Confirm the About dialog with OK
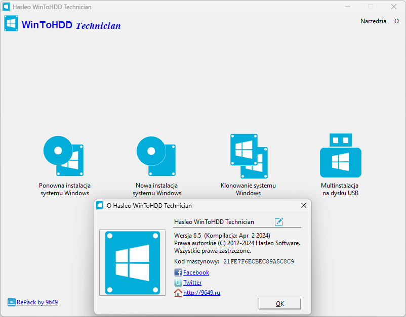This screenshot has width=406, height=317. [x=280, y=303]
